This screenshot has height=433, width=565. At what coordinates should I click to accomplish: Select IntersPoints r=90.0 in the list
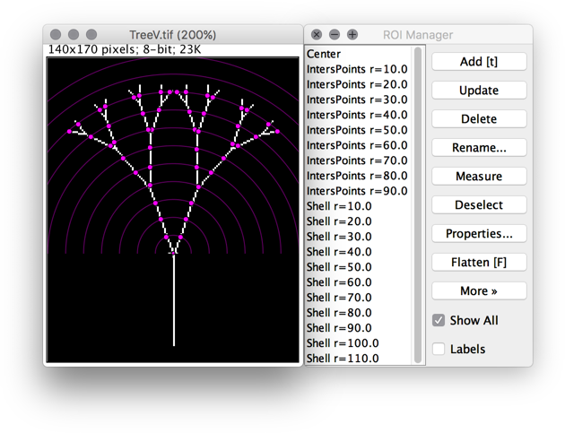pos(358,191)
